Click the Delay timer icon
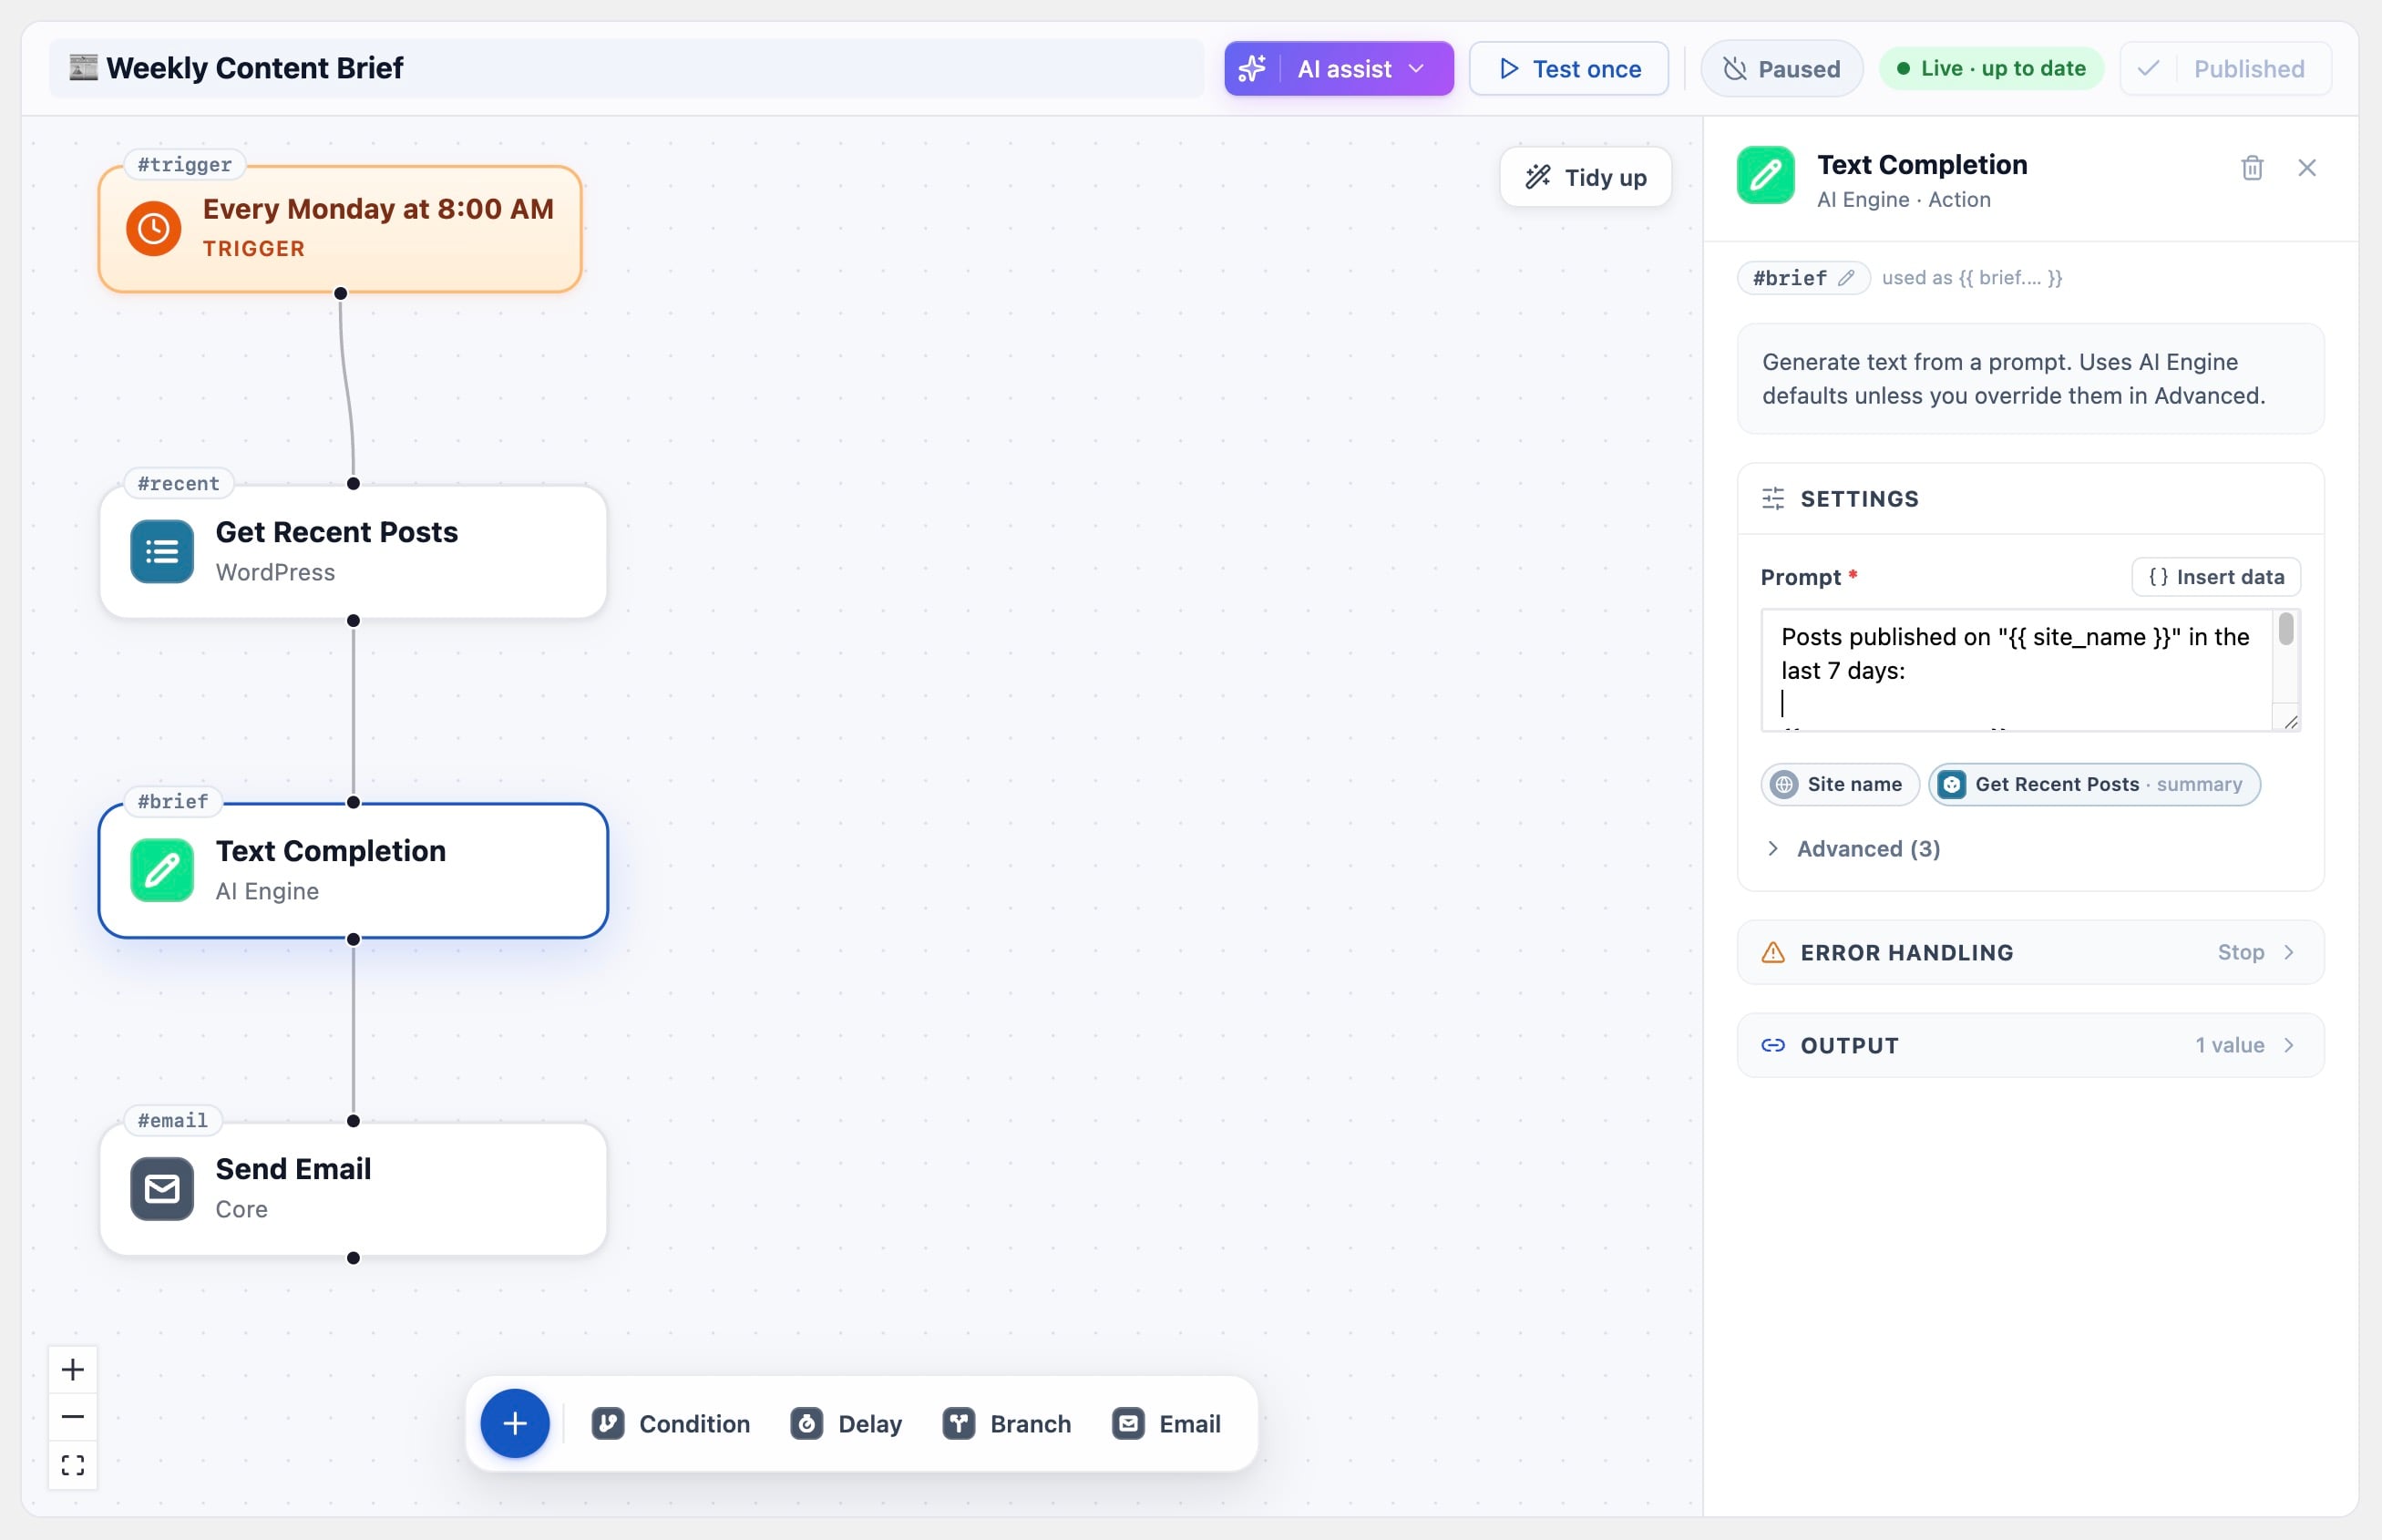Screen dimensions: 2382x1540 coord(807,1423)
